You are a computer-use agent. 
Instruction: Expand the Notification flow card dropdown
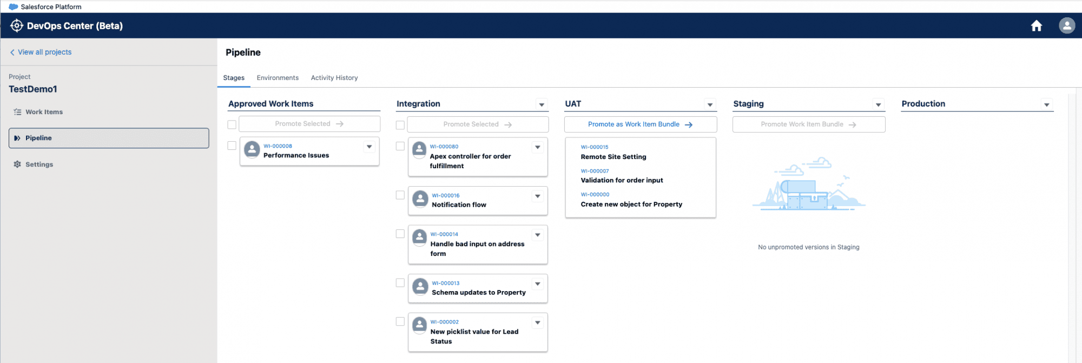(x=538, y=196)
